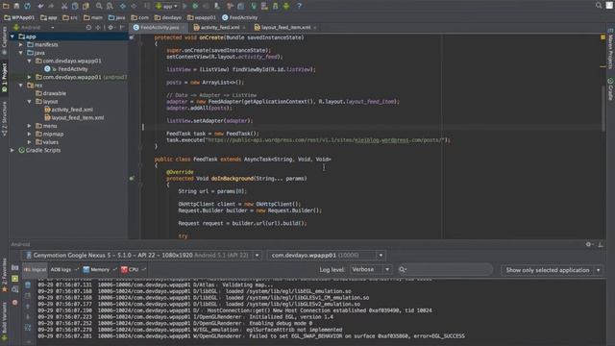Click the scroll from source target icon
615x346 pixels.
tap(88, 28)
